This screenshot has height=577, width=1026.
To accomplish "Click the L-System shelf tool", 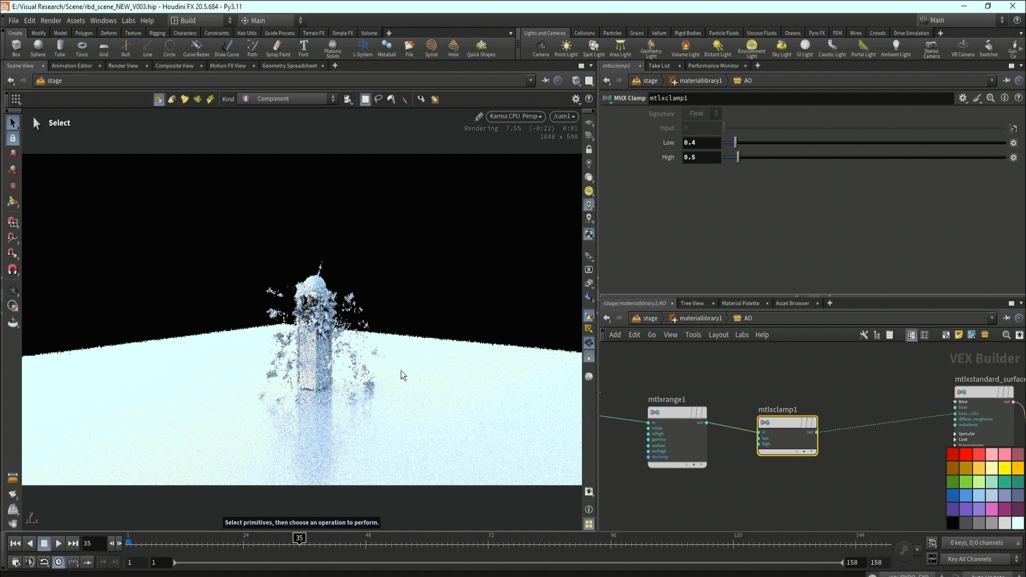I will click(363, 48).
